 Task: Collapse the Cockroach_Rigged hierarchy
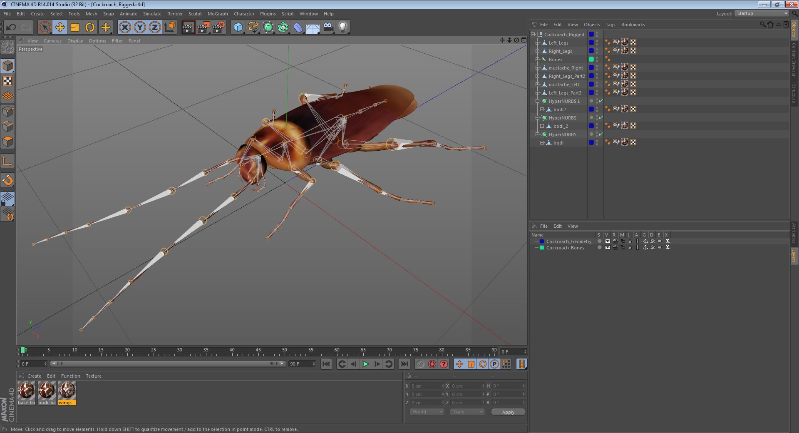click(533, 34)
